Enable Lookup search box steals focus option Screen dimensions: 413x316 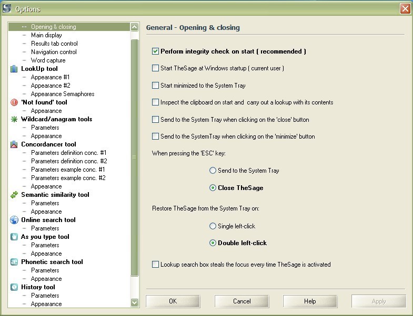155,264
